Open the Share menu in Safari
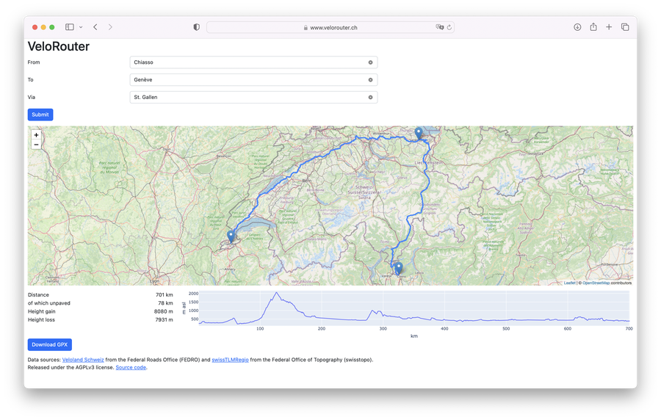The image size is (661, 420). pyautogui.click(x=593, y=27)
